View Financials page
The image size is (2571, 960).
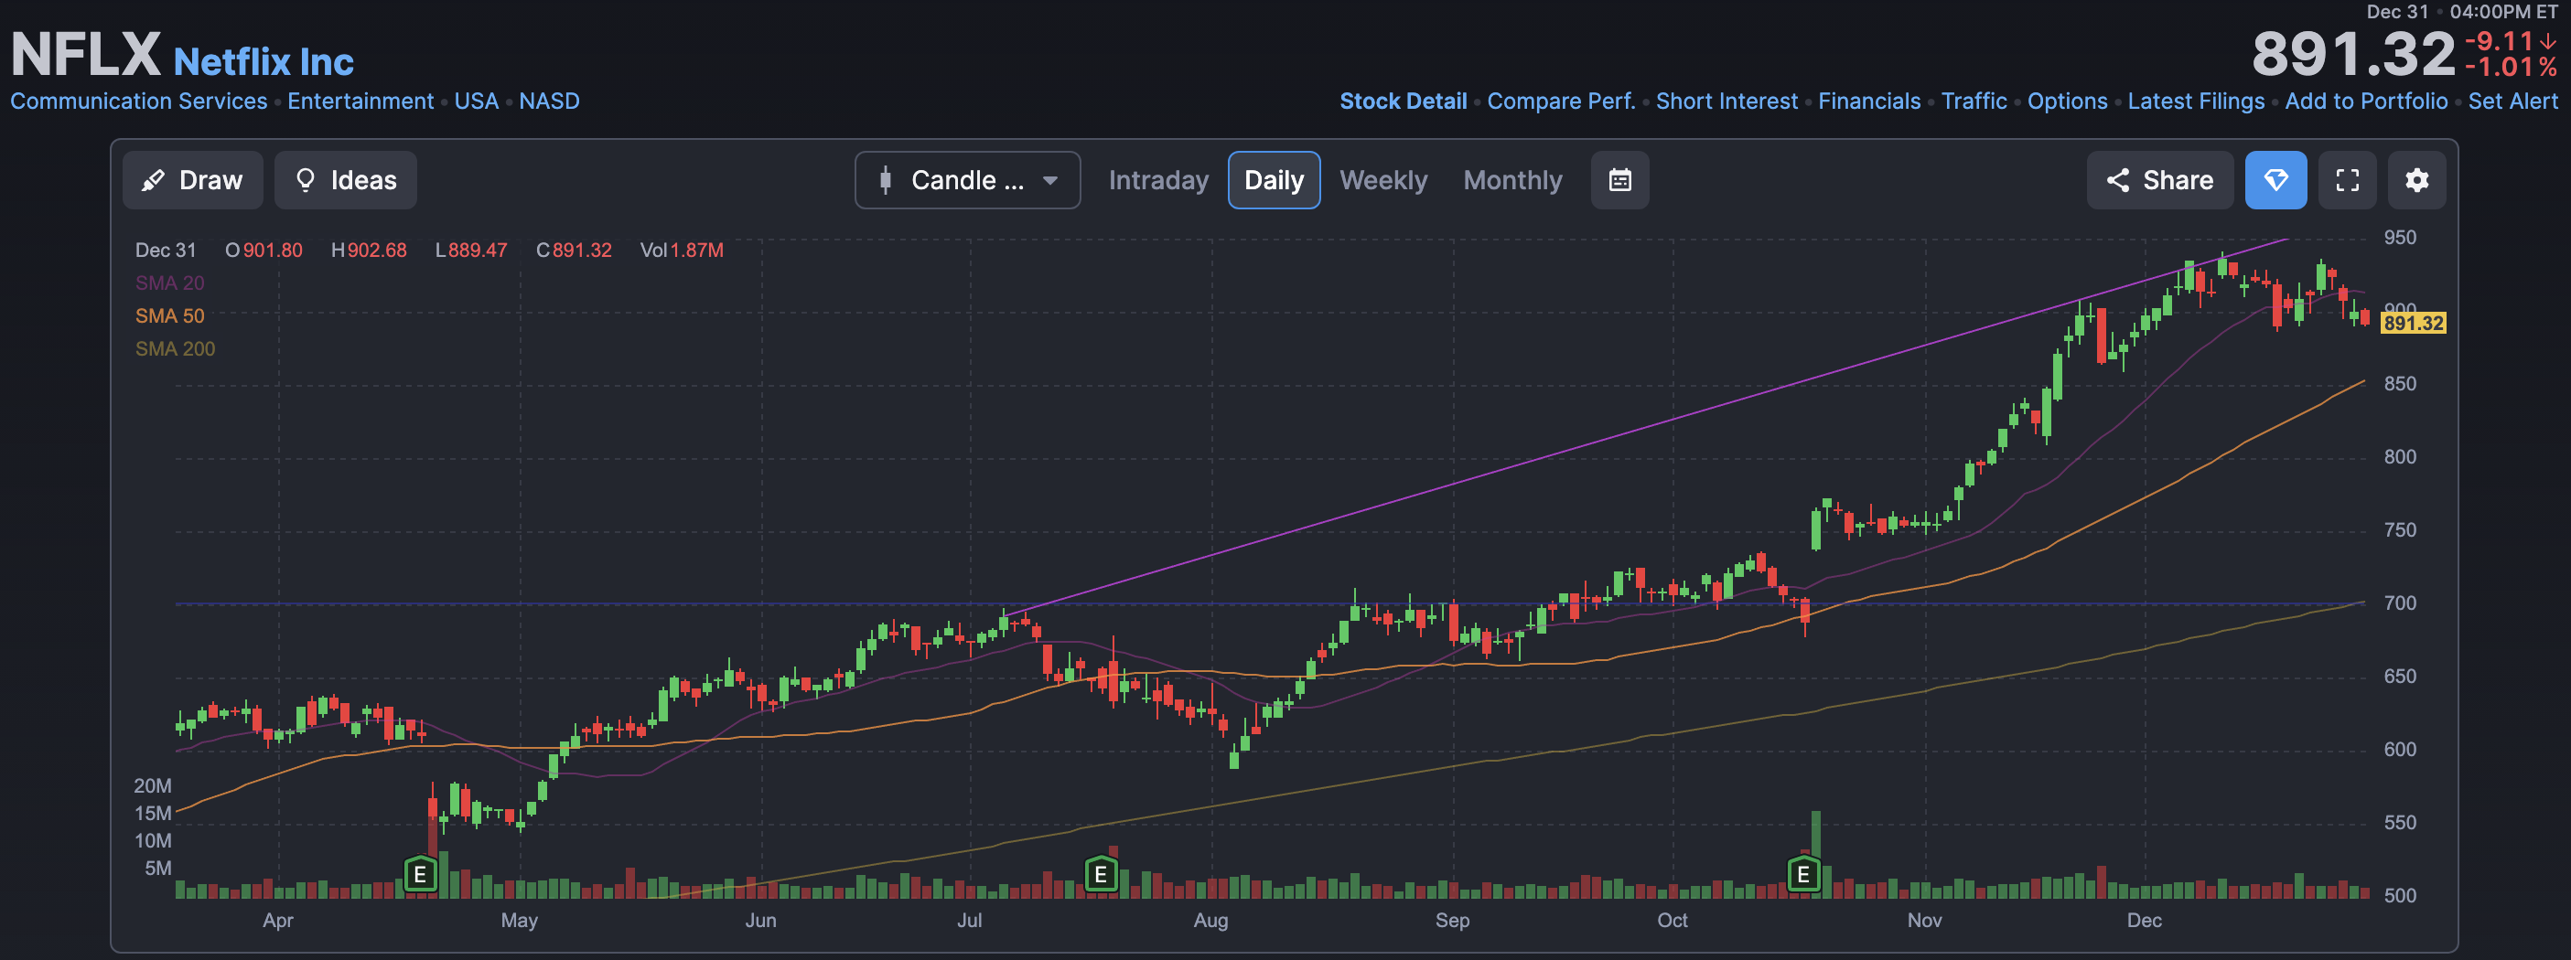1868,101
